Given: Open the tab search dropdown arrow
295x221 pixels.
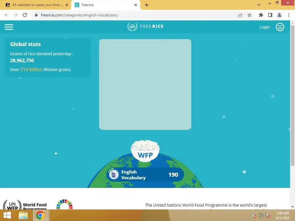Looking at the screenshot, I should coord(259,5).
